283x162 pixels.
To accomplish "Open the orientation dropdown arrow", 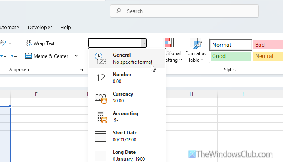I will (10, 43).
